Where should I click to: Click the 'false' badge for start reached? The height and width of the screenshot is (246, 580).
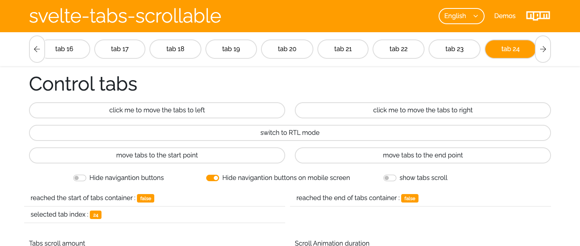pos(145,198)
